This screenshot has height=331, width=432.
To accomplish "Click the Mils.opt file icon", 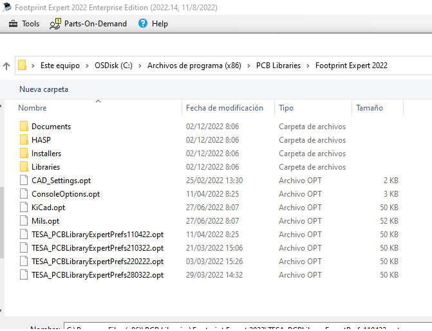I will pos(24,220).
